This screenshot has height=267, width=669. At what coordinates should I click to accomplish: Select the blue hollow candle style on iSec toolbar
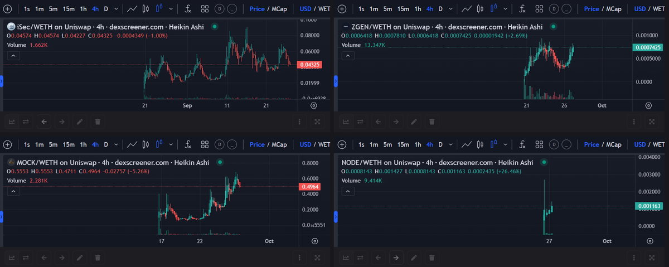pyautogui.click(x=159, y=9)
